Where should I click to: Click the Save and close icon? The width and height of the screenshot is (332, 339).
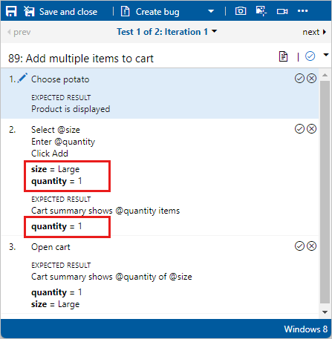click(29, 11)
